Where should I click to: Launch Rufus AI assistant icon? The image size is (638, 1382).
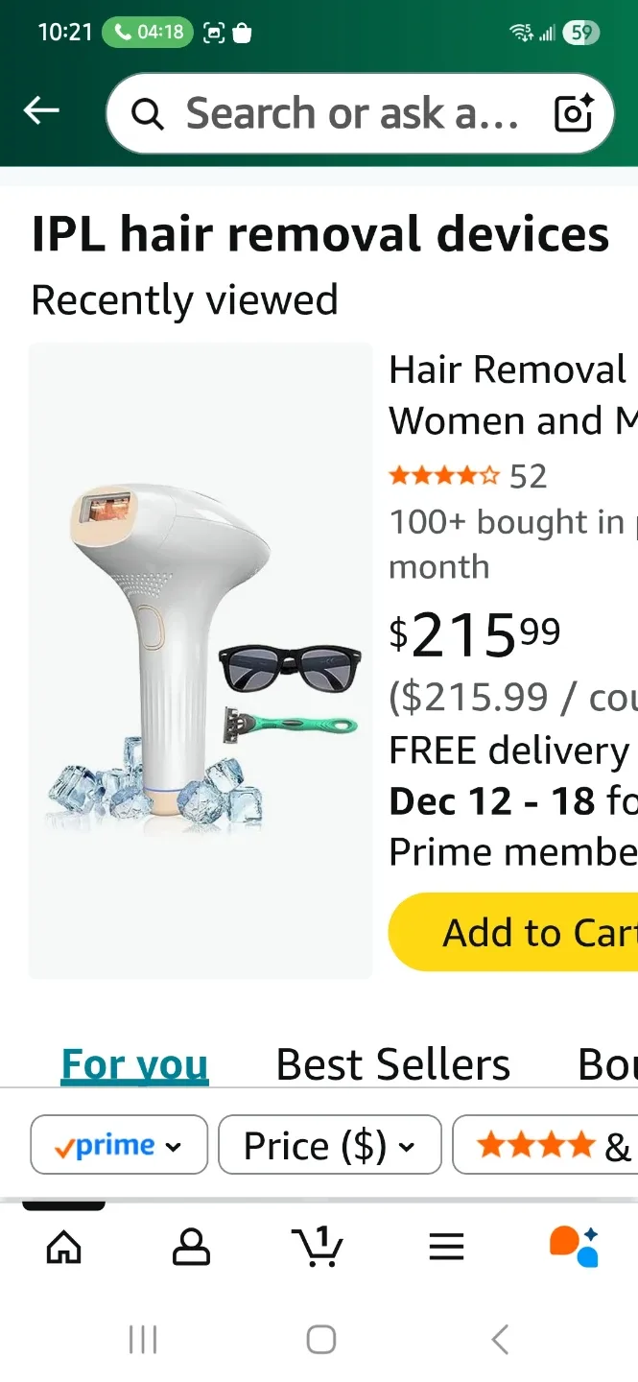573,1246
